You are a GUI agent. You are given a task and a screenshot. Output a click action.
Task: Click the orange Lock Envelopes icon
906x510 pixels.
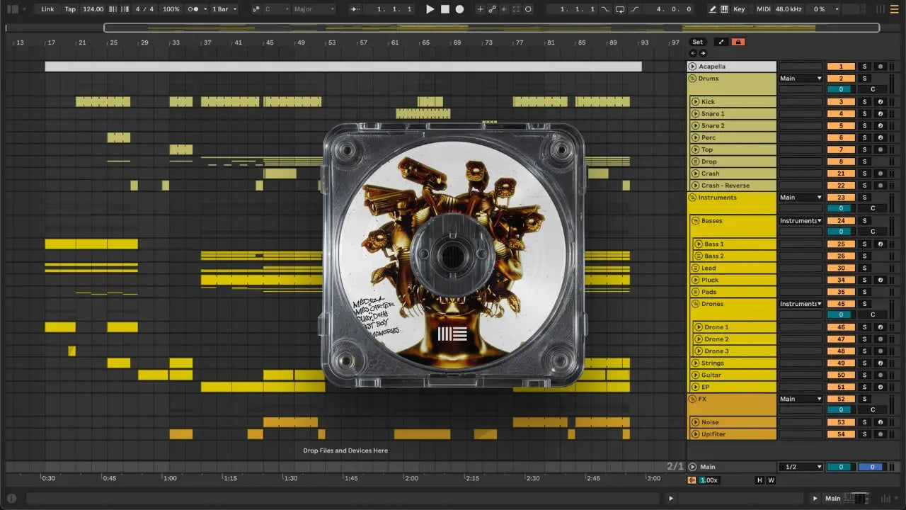pyautogui.click(x=738, y=42)
